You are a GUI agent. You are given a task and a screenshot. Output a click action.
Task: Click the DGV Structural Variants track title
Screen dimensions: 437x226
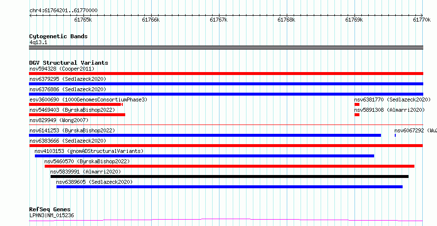[69, 63]
